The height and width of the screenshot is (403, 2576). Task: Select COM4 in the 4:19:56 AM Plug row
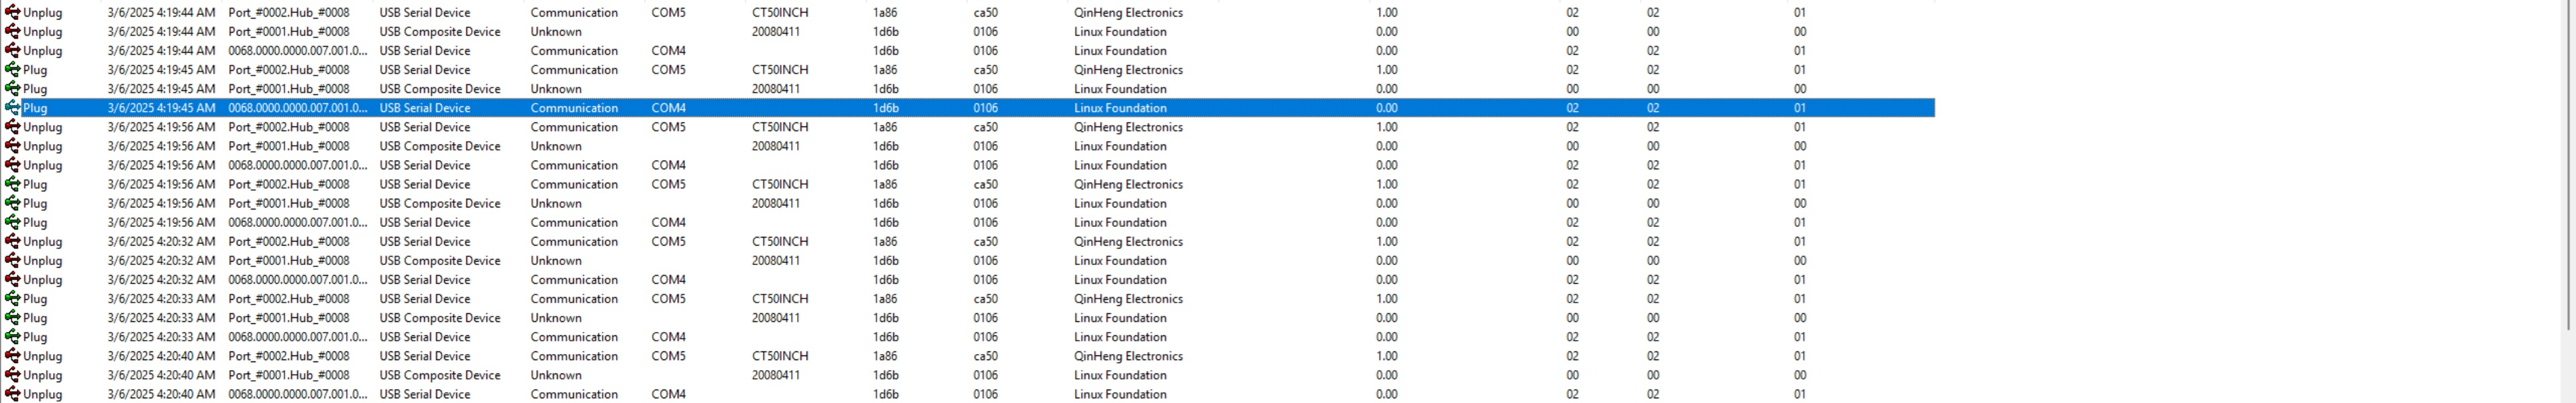tap(668, 222)
